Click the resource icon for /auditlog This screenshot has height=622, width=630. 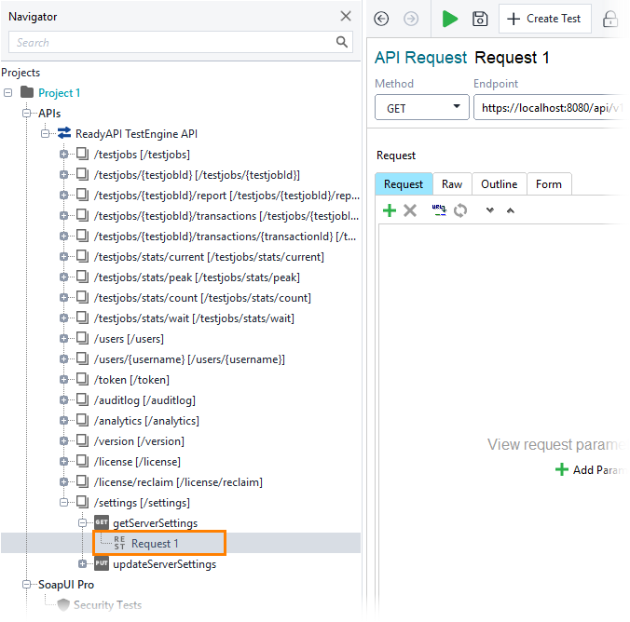tap(82, 399)
